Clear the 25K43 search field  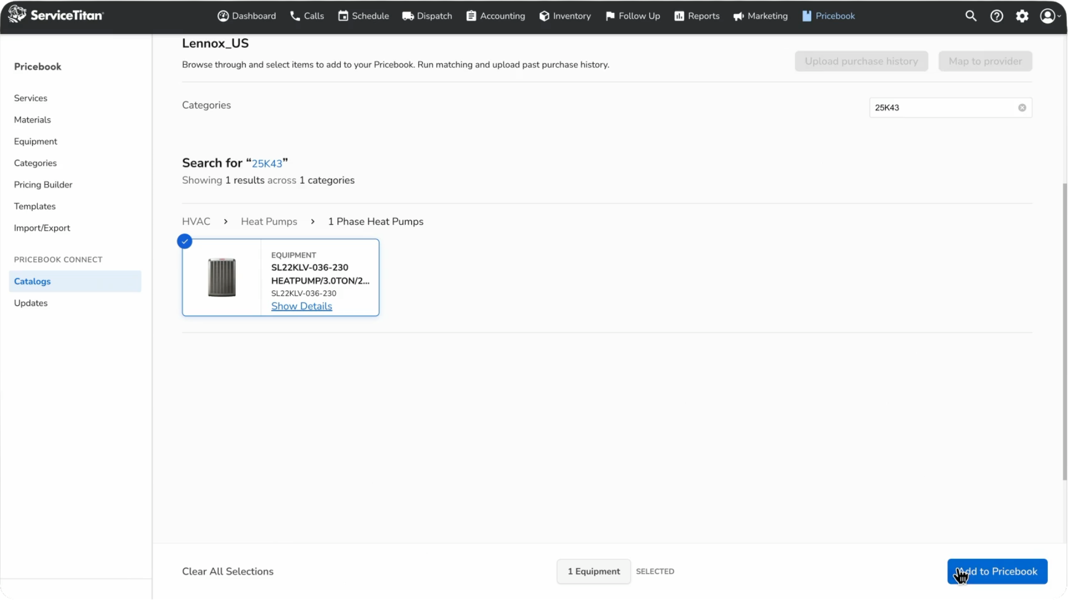[x=1022, y=108]
